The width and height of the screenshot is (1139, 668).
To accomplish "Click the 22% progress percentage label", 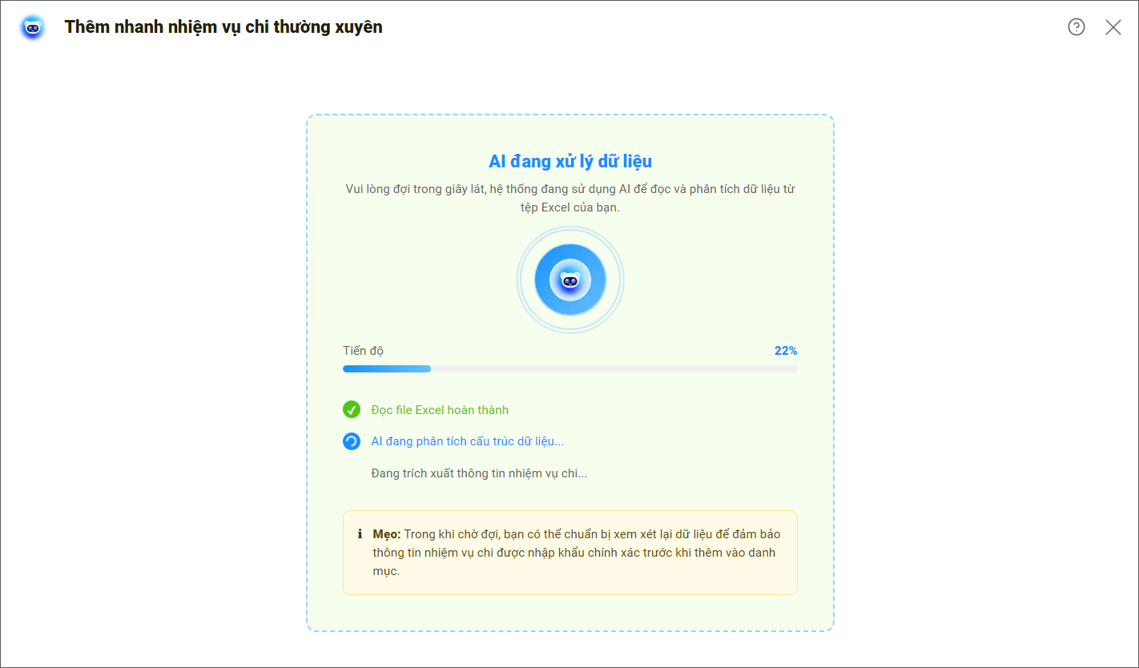I will click(785, 351).
